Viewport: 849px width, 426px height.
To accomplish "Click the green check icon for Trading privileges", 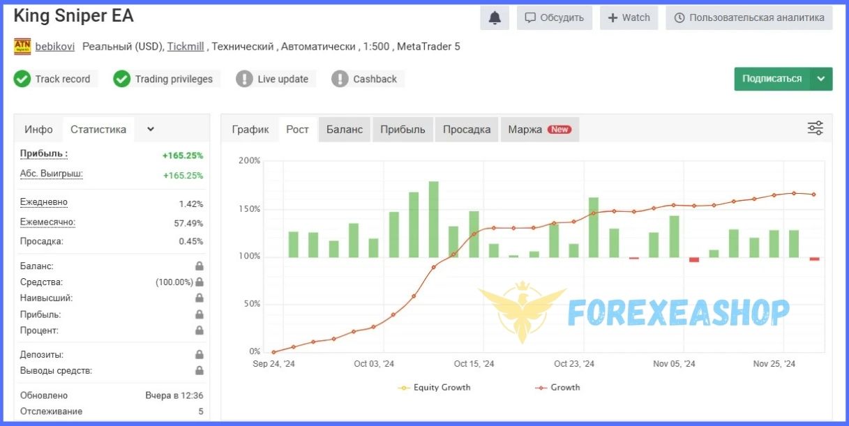I will (122, 79).
